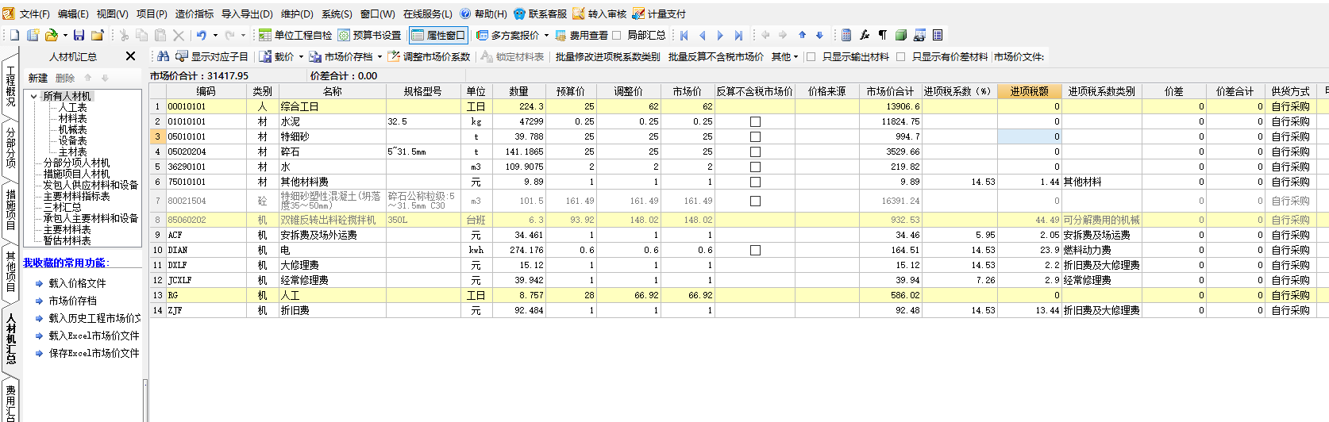Check 反算不含税市场价 box for 水泥 row
Viewport: 1329px width, 422px height.
755,121
